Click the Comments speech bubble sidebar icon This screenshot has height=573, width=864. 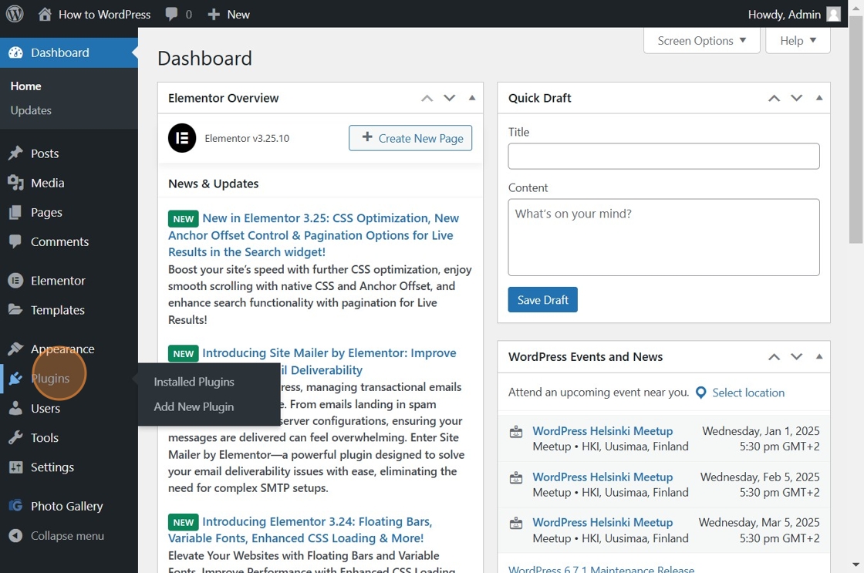tap(15, 241)
